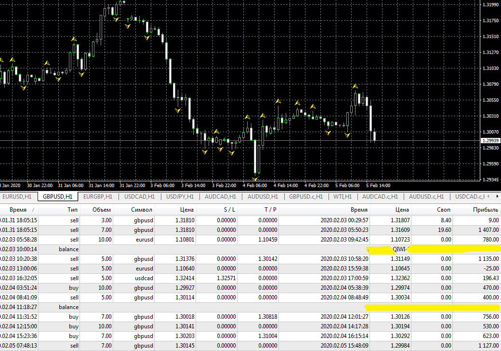The height and width of the screenshot is (351, 501).
Task: Click the first balance row with QIWI
Action: [x=193, y=249]
